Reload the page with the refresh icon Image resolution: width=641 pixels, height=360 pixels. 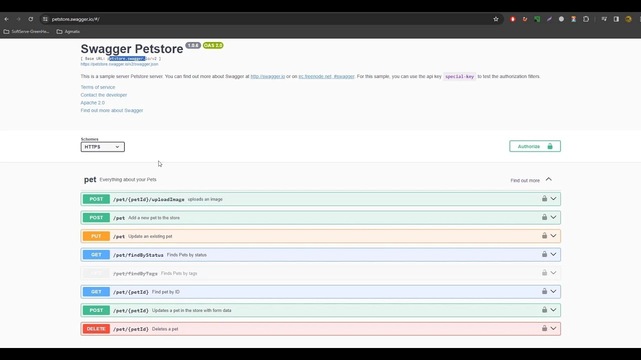pos(31,19)
